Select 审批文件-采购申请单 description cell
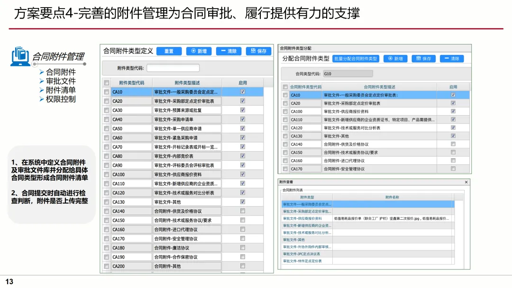Screen dimensions: 512x288 (187, 119)
